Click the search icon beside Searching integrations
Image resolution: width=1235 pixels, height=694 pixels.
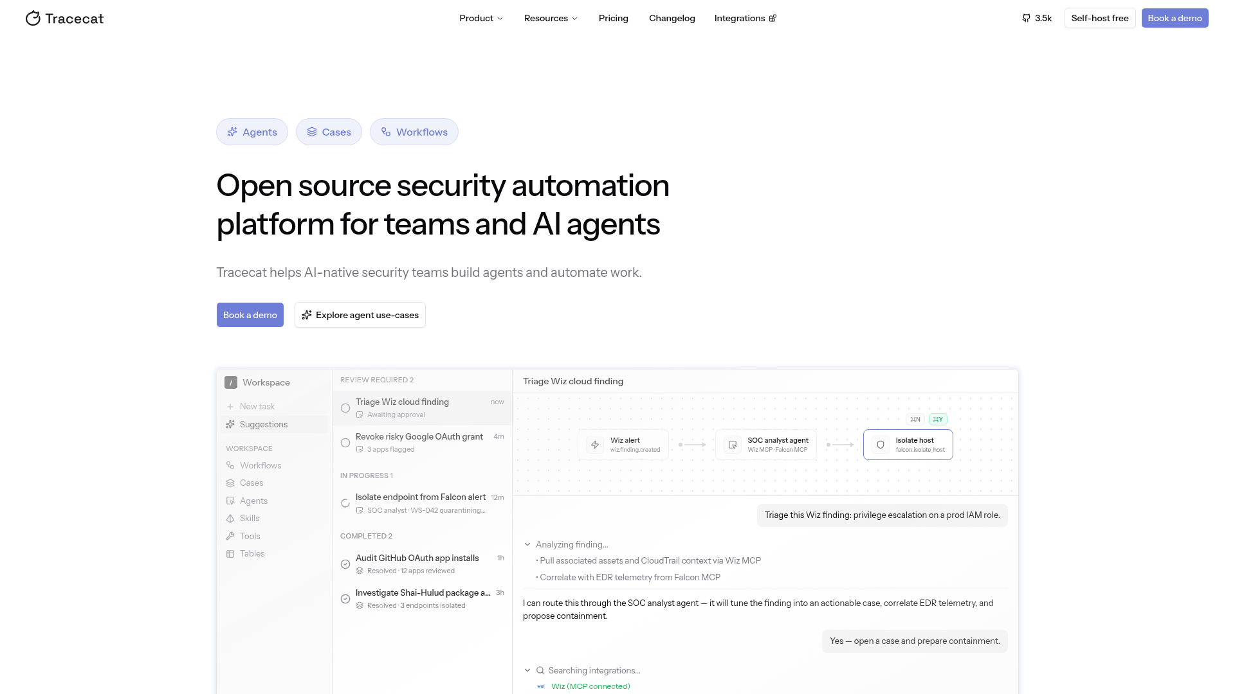click(540, 670)
